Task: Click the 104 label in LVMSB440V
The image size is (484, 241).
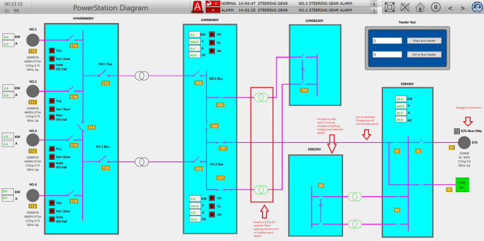Action: pyautogui.click(x=214, y=126)
